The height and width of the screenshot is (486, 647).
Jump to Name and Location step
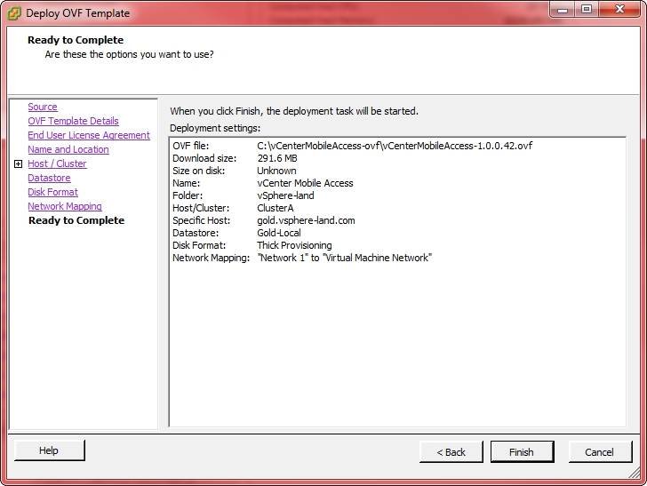pyautogui.click(x=68, y=149)
